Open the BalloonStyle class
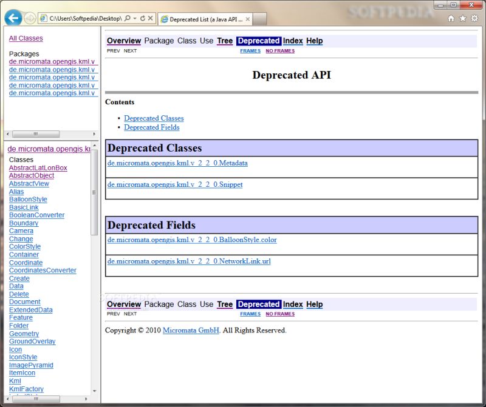 coord(28,200)
